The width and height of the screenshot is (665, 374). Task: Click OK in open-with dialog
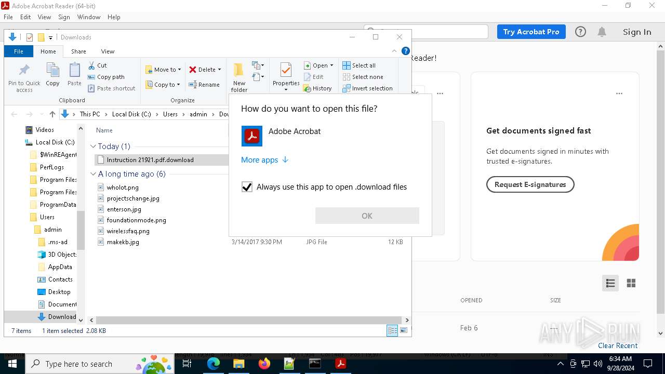(x=367, y=216)
